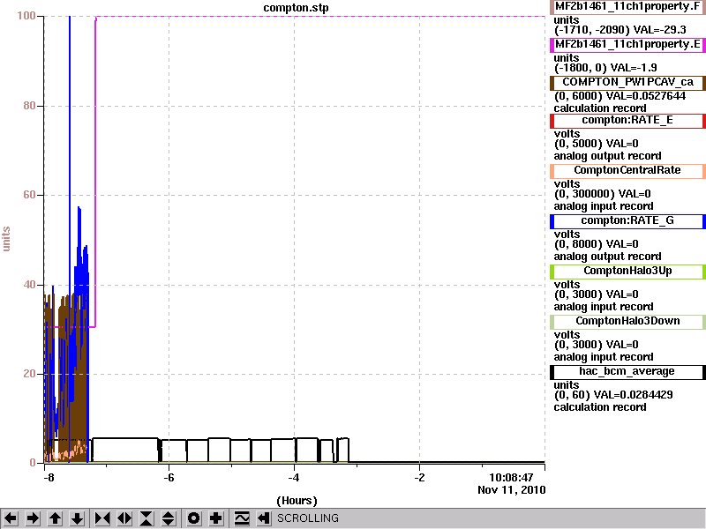Click the compton.stp plot title

(x=296, y=8)
